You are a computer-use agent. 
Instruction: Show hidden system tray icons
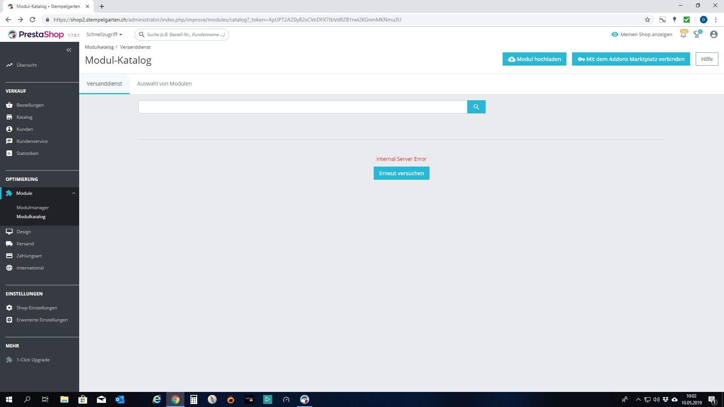tap(638, 399)
